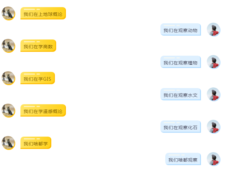Click the yellow bubble "我们在学遥感概论"
Viewport: 225px width, 169px height.
pos(43,111)
